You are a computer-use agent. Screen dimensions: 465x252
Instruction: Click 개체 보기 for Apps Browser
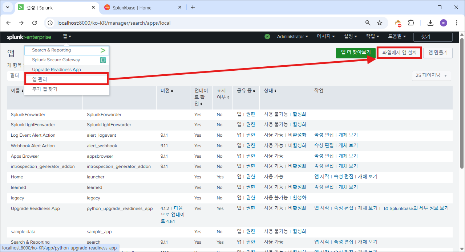[348, 156]
